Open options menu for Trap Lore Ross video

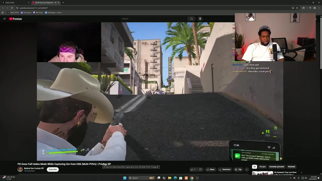point(302,173)
